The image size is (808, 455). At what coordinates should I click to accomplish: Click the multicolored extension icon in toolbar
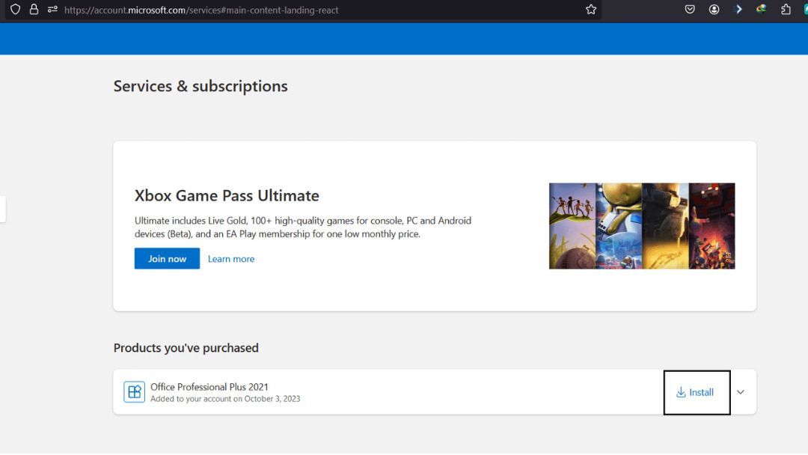(761, 9)
